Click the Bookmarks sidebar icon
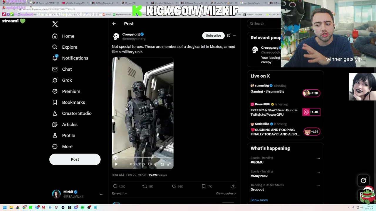The image size is (376, 211). point(55,102)
